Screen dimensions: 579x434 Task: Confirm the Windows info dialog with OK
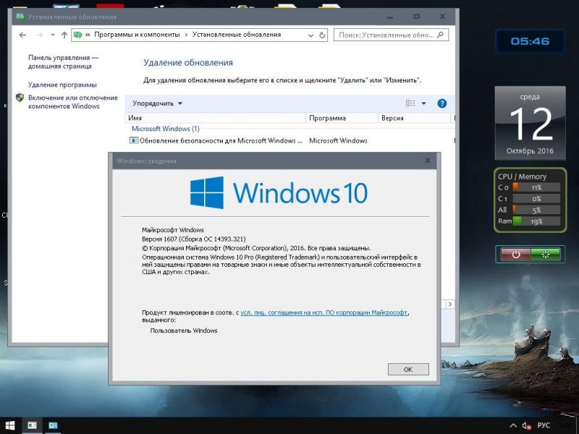click(408, 370)
